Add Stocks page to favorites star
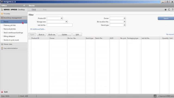 [166, 10]
